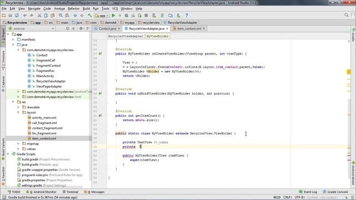Expand the manifests folder

[13, 39]
